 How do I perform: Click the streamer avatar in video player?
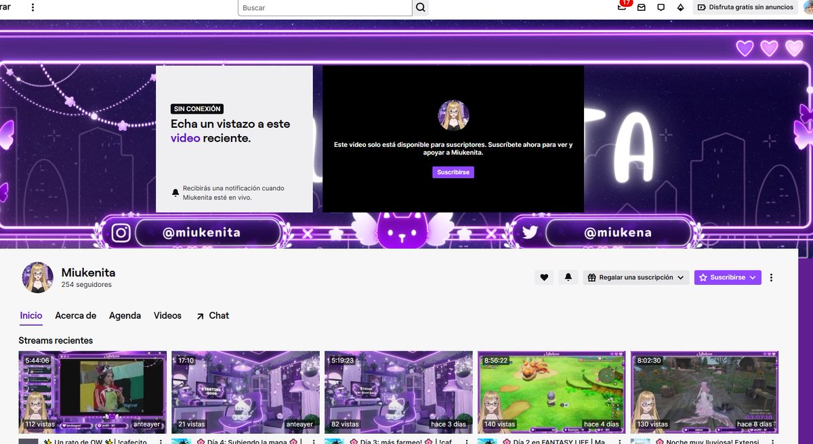[453, 115]
